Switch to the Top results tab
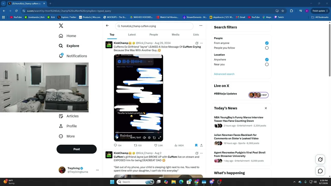The width and height of the screenshot is (331, 186). coord(112,35)
